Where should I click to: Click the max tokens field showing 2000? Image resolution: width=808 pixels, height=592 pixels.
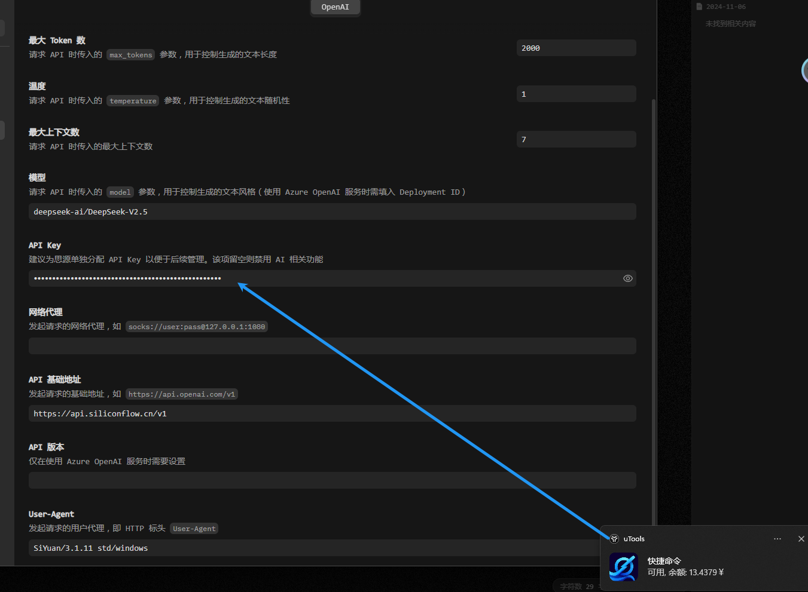tap(576, 48)
